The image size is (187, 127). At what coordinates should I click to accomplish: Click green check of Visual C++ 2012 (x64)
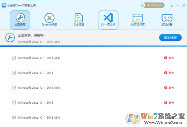pos(14,117)
